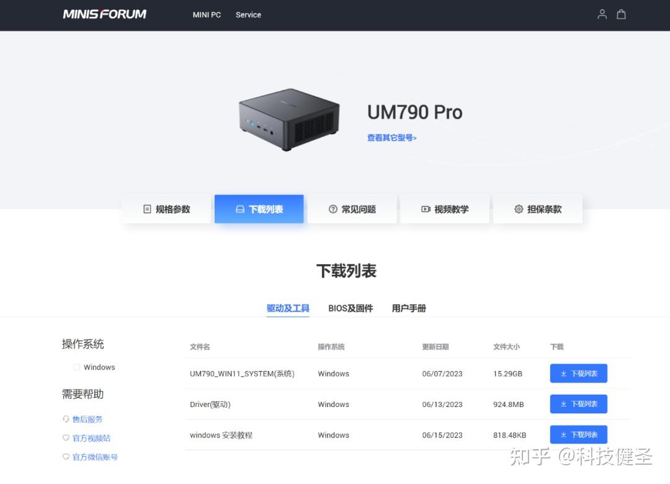670x484 pixels.
Task: Open the Service menu item
Action: click(248, 15)
